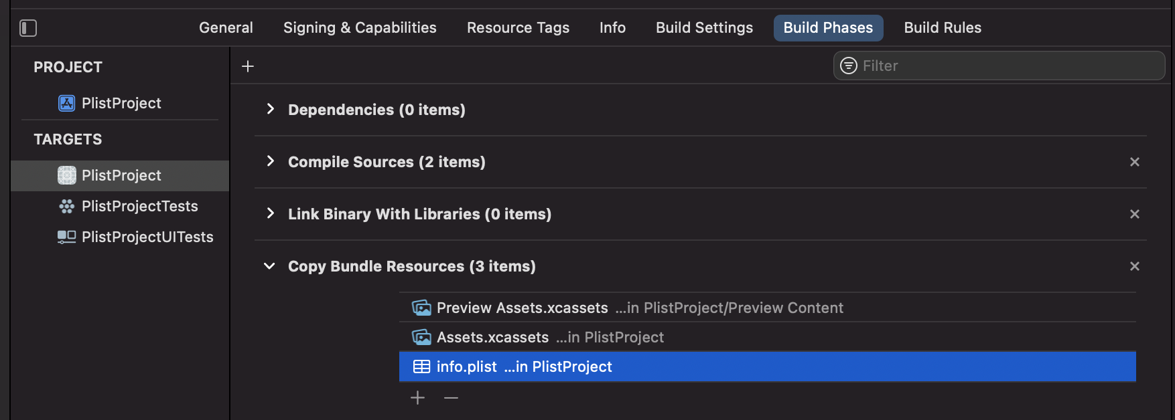Click the Compile Sources (2 items) heading
This screenshot has width=1175, height=420.
[387, 162]
